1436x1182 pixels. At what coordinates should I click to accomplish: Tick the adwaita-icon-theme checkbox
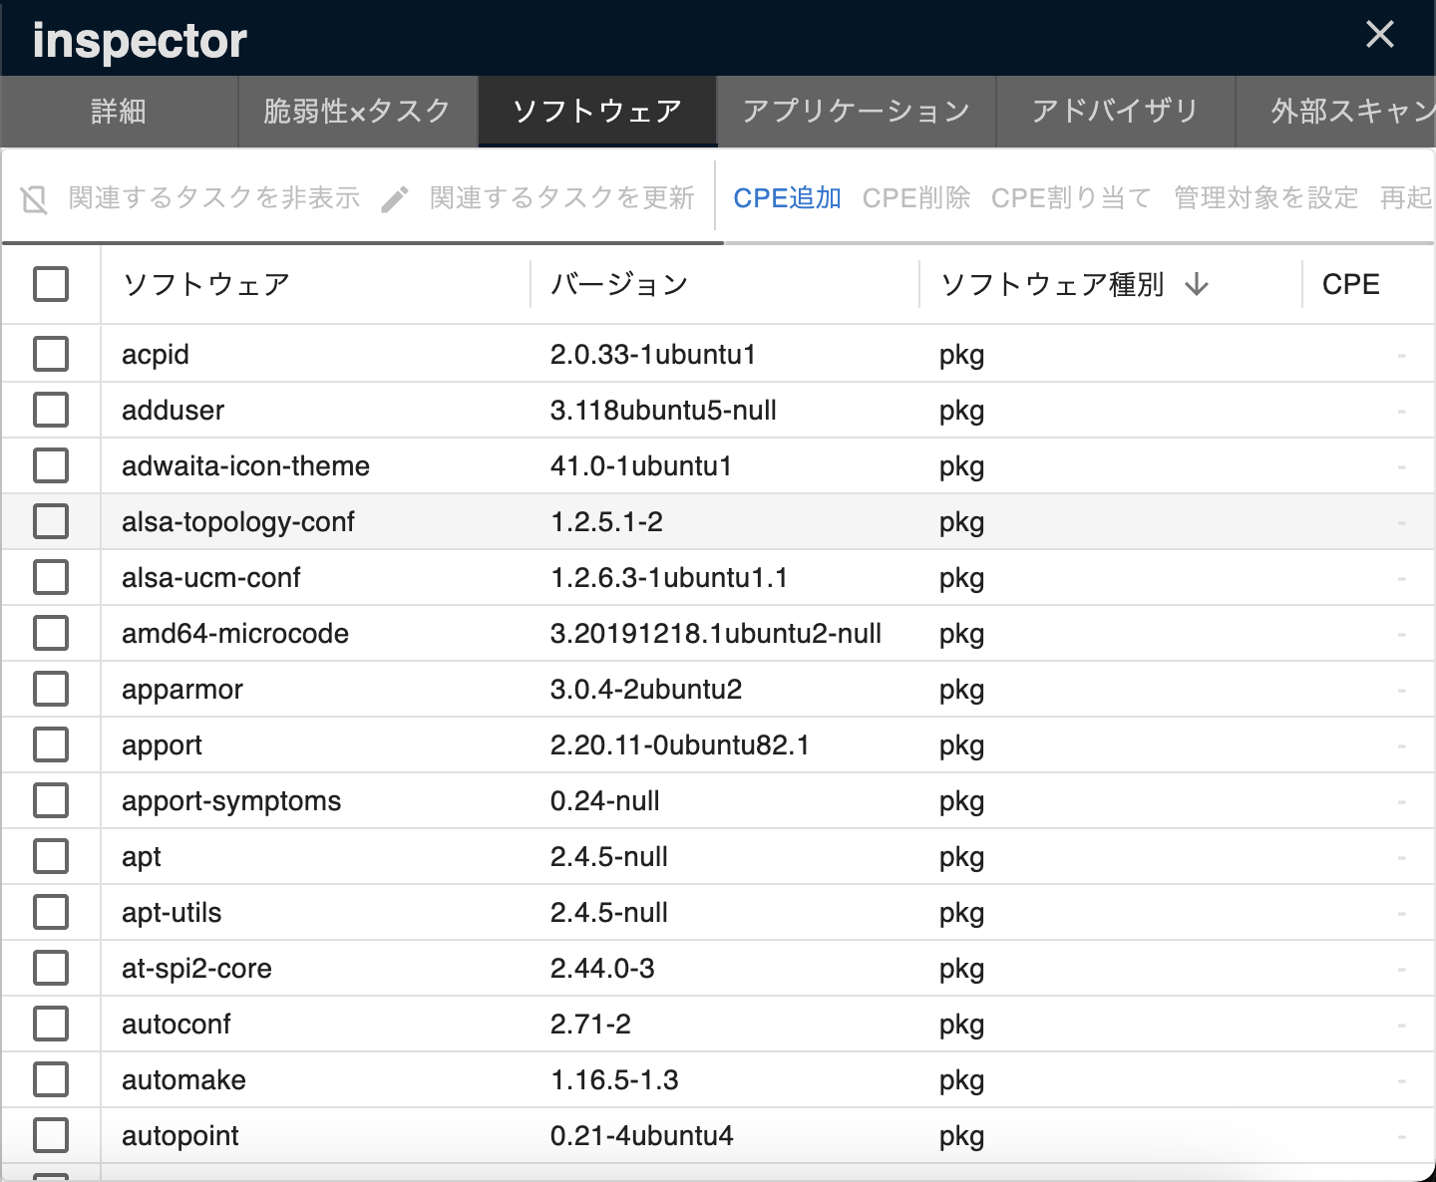51,465
